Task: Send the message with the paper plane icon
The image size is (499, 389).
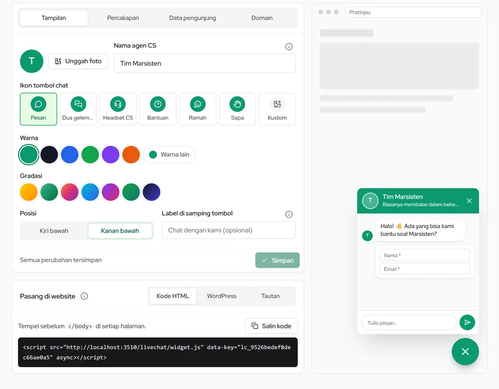Action: coord(467,323)
